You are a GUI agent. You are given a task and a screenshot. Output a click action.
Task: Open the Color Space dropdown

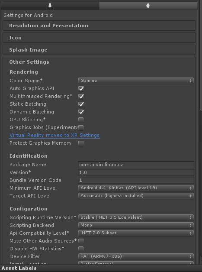click(x=136, y=81)
